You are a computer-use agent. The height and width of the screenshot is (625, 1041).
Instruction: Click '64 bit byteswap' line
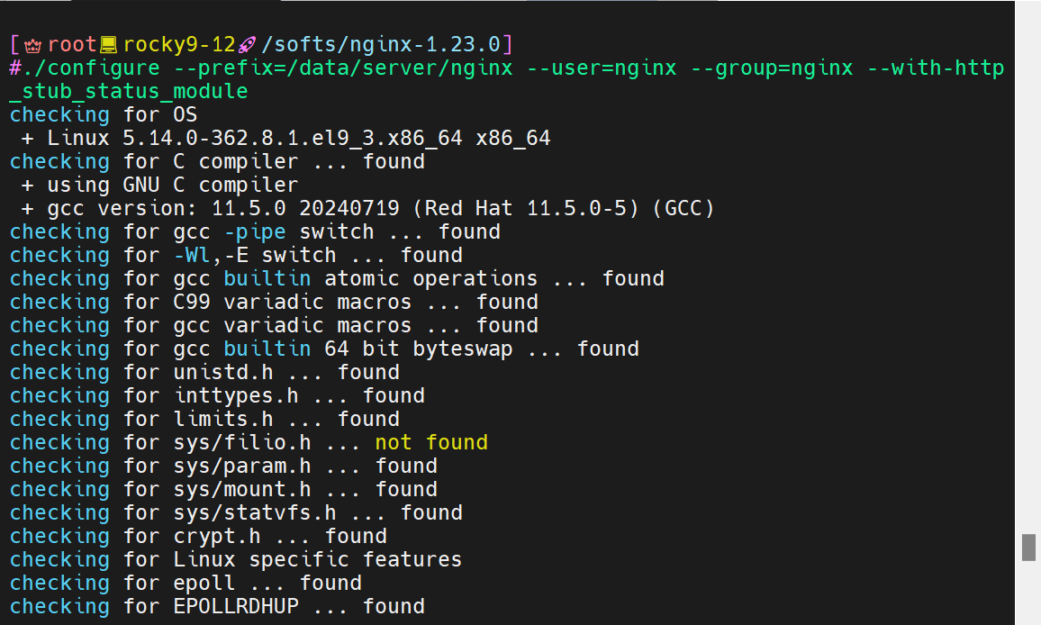point(324,349)
